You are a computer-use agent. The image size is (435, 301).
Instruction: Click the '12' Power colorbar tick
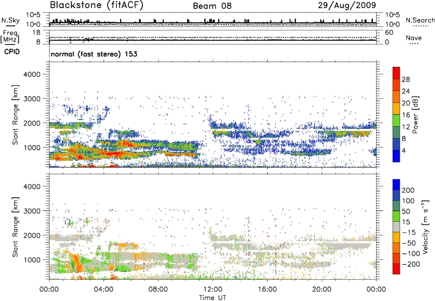406,127
